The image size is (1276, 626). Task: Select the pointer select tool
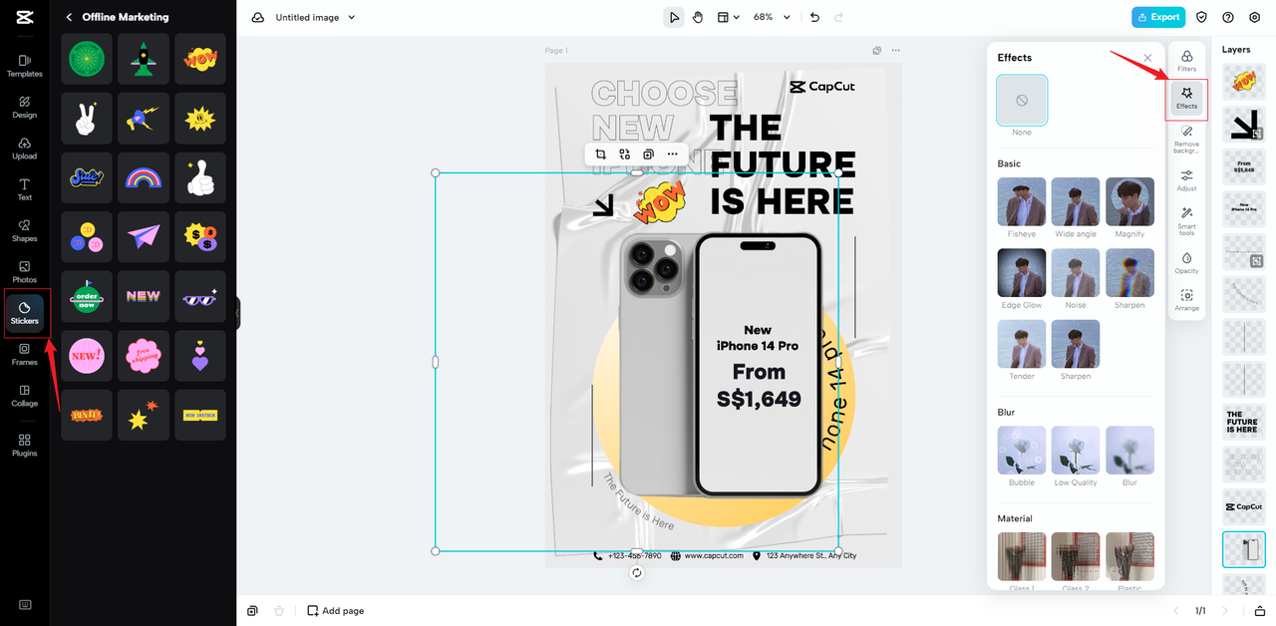675,17
